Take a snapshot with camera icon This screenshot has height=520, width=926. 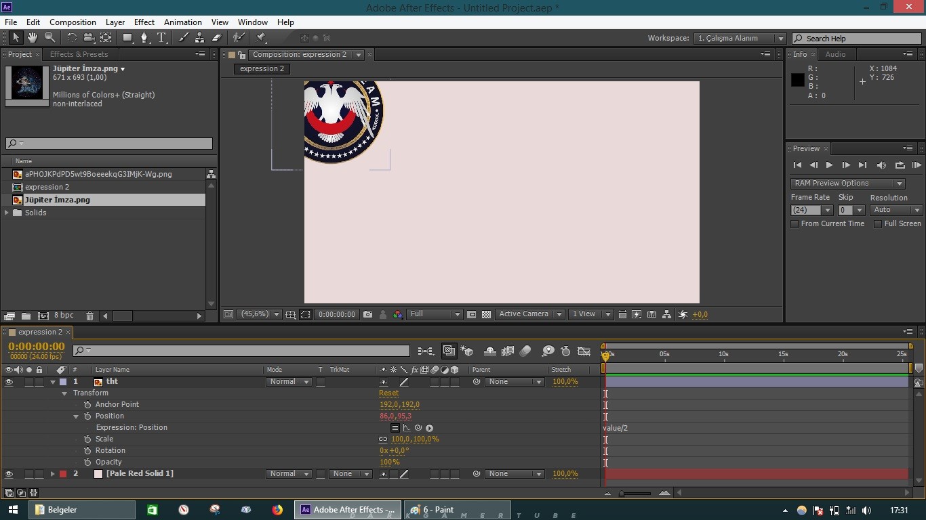tap(367, 314)
